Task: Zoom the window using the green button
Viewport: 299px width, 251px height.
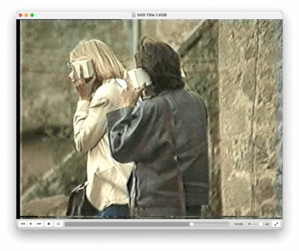Action: pos(32,15)
